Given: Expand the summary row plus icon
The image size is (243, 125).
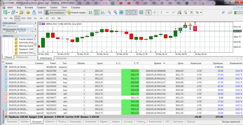Looking at the screenshot, I should click(x=6, y=117).
